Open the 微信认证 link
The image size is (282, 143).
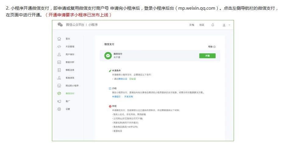click(x=123, y=79)
